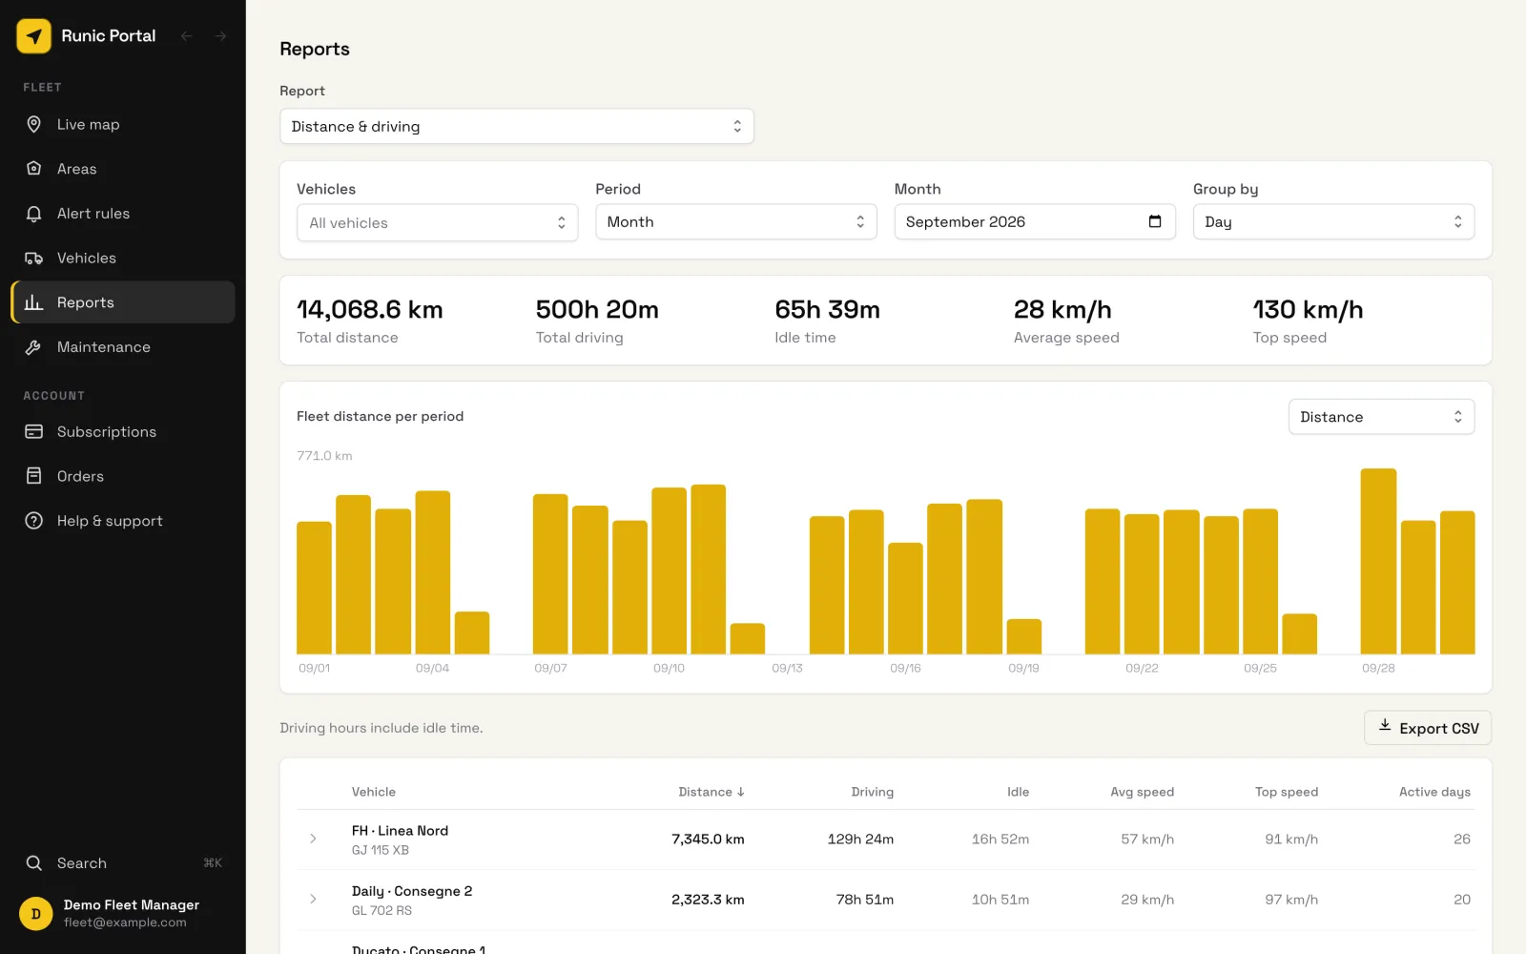Image resolution: width=1526 pixels, height=954 pixels.
Task: Sort table by Distance column header
Action: point(711,792)
